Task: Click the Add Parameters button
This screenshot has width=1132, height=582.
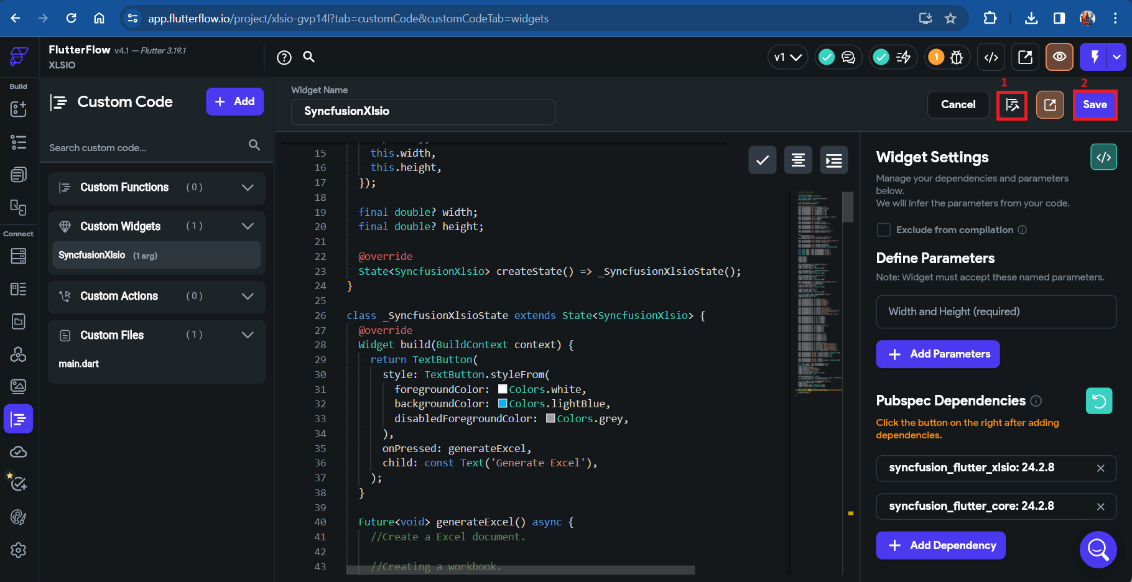Action: tap(938, 354)
